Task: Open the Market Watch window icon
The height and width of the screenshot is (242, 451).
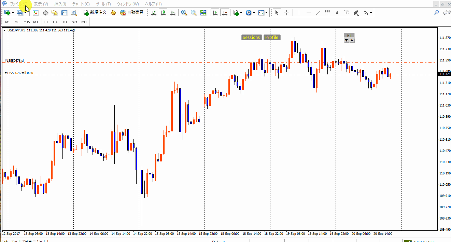Action: coord(36,13)
